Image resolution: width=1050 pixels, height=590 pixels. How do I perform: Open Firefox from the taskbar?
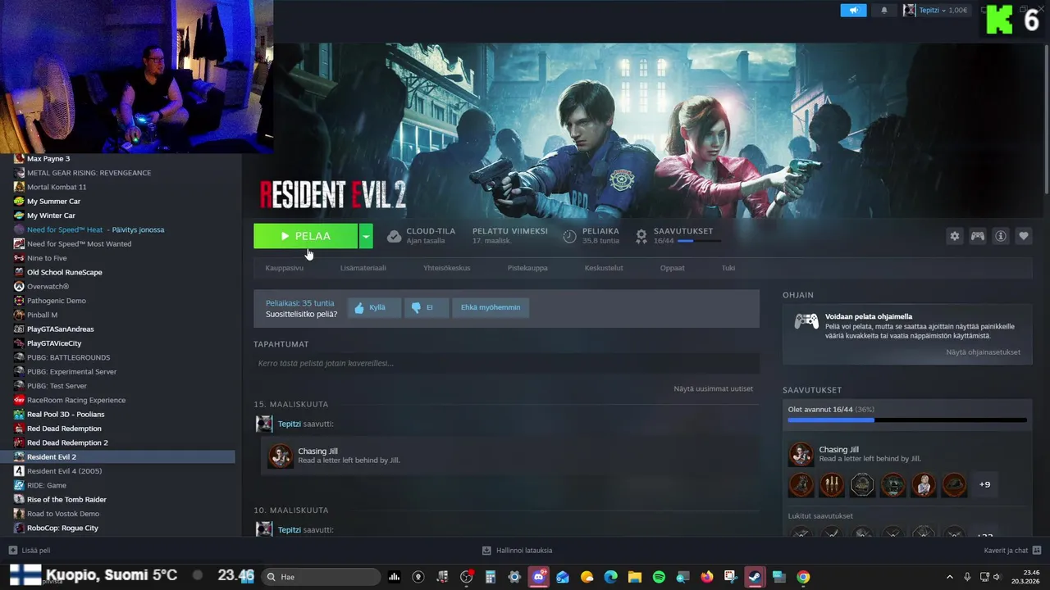(x=707, y=577)
